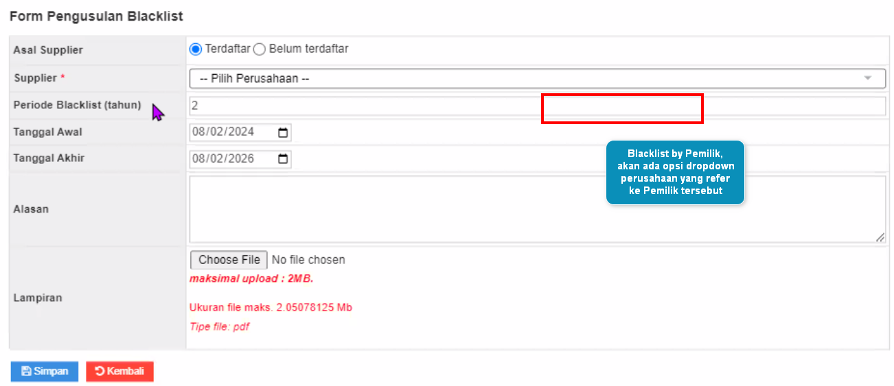Click the 'Tanggal Awal' label
This screenshot has height=386, width=894.
point(48,132)
